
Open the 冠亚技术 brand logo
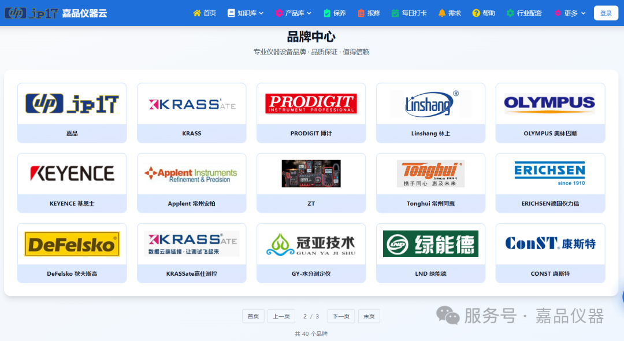point(311,244)
